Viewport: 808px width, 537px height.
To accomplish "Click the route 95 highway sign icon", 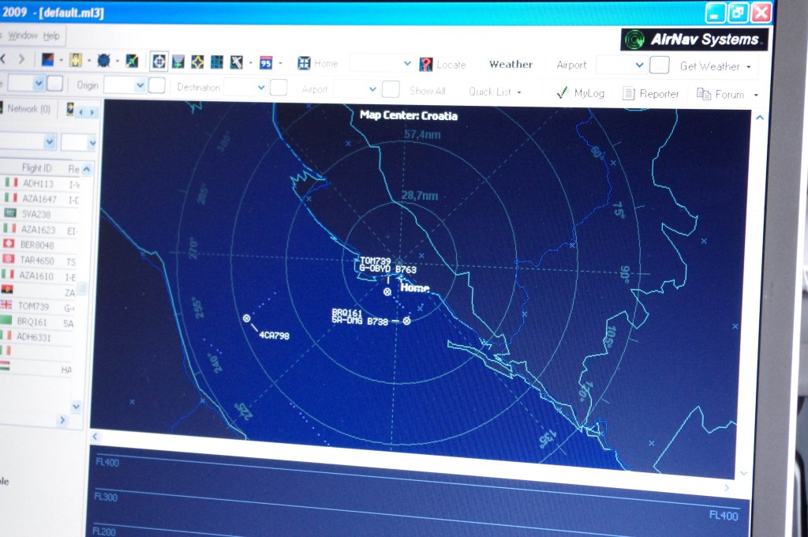I will [x=266, y=62].
